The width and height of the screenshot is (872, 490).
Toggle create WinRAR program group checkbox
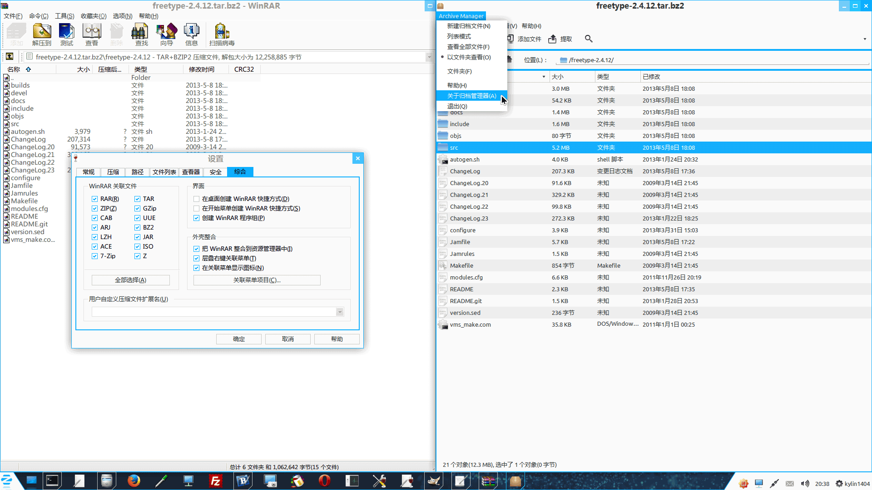click(x=196, y=218)
